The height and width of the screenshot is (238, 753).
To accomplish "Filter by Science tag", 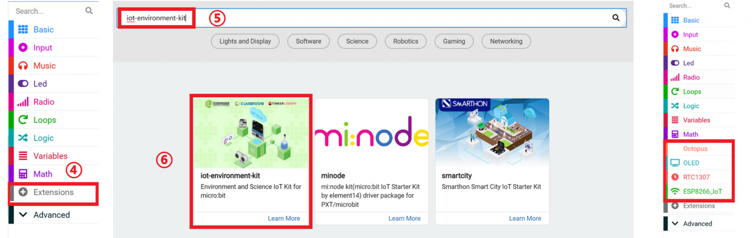I will coord(357,41).
